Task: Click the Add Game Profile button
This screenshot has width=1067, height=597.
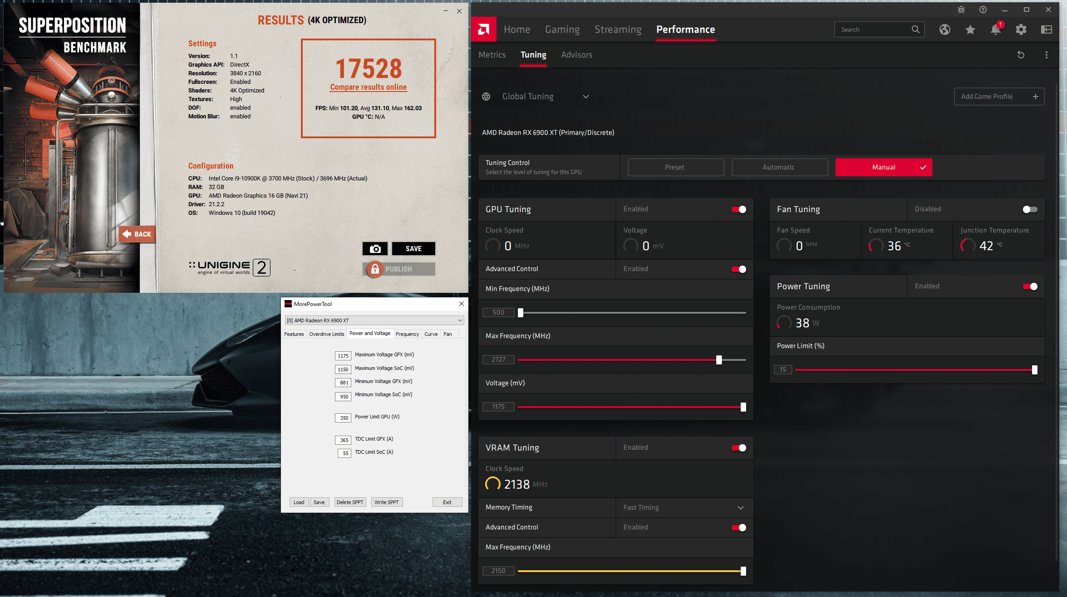Action: click(999, 97)
